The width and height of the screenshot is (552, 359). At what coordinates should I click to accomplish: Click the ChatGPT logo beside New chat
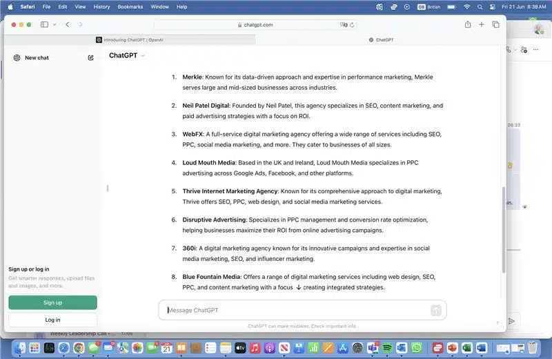pyautogui.click(x=17, y=57)
